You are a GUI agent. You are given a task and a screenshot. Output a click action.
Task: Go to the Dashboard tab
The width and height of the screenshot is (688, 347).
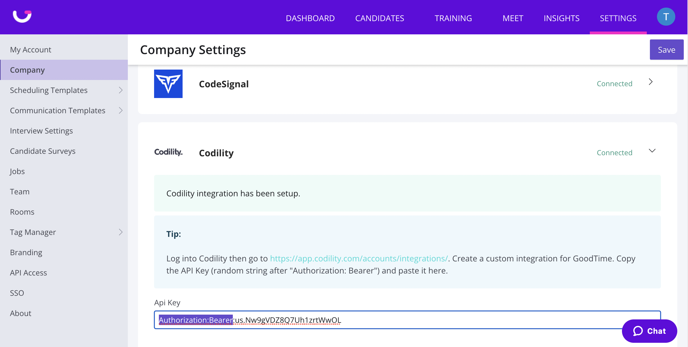point(310,18)
